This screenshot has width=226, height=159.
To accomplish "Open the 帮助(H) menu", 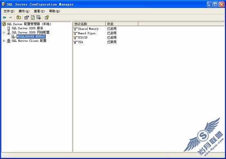I will point(54,11).
